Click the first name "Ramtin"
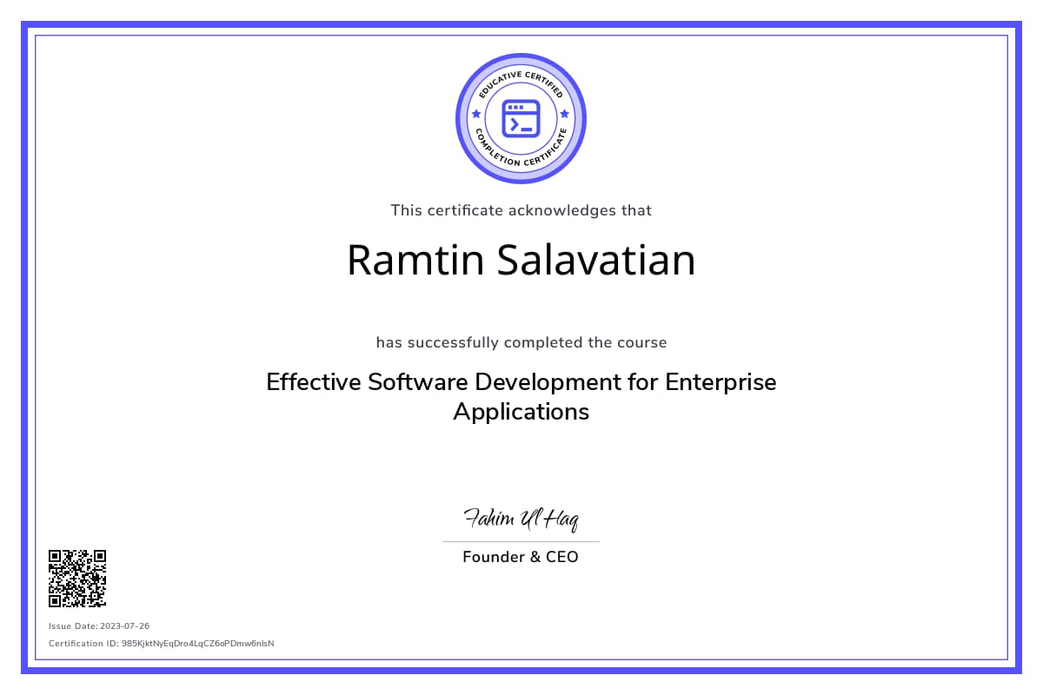The width and height of the screenshot is (1043, 695). click(x=416, y=261)
